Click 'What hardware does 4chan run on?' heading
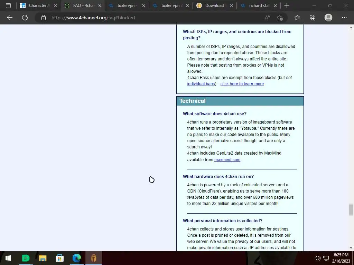The width and height of the screenshot is (354, 265). pos(218,177)
